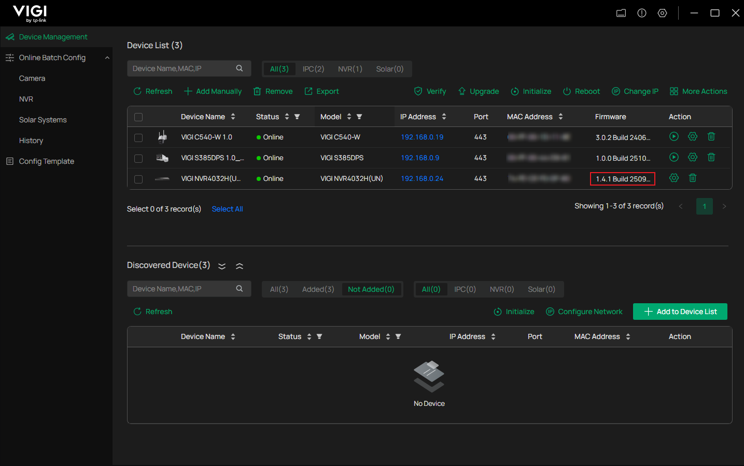Click the Add to Device List button
744x466 pixels.
680,312
